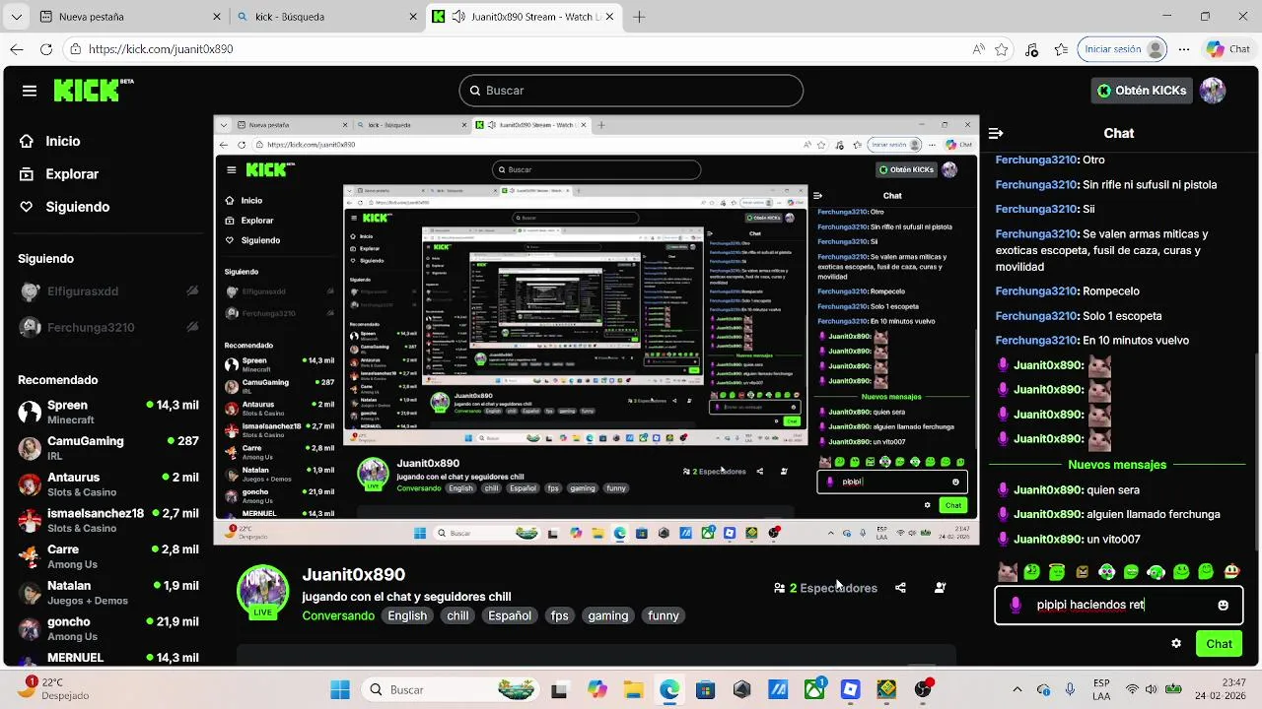Open ismaelsanchez18 recommended channel
This screenshot has width=1262, height=709.
pyautogui.click(x=108, y=520)
